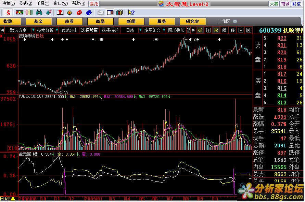The width and height of the screenshot is (305, 202).
Task: Switch to the 债券 tab
Action: pyautogui.click(x=69, y=21)
